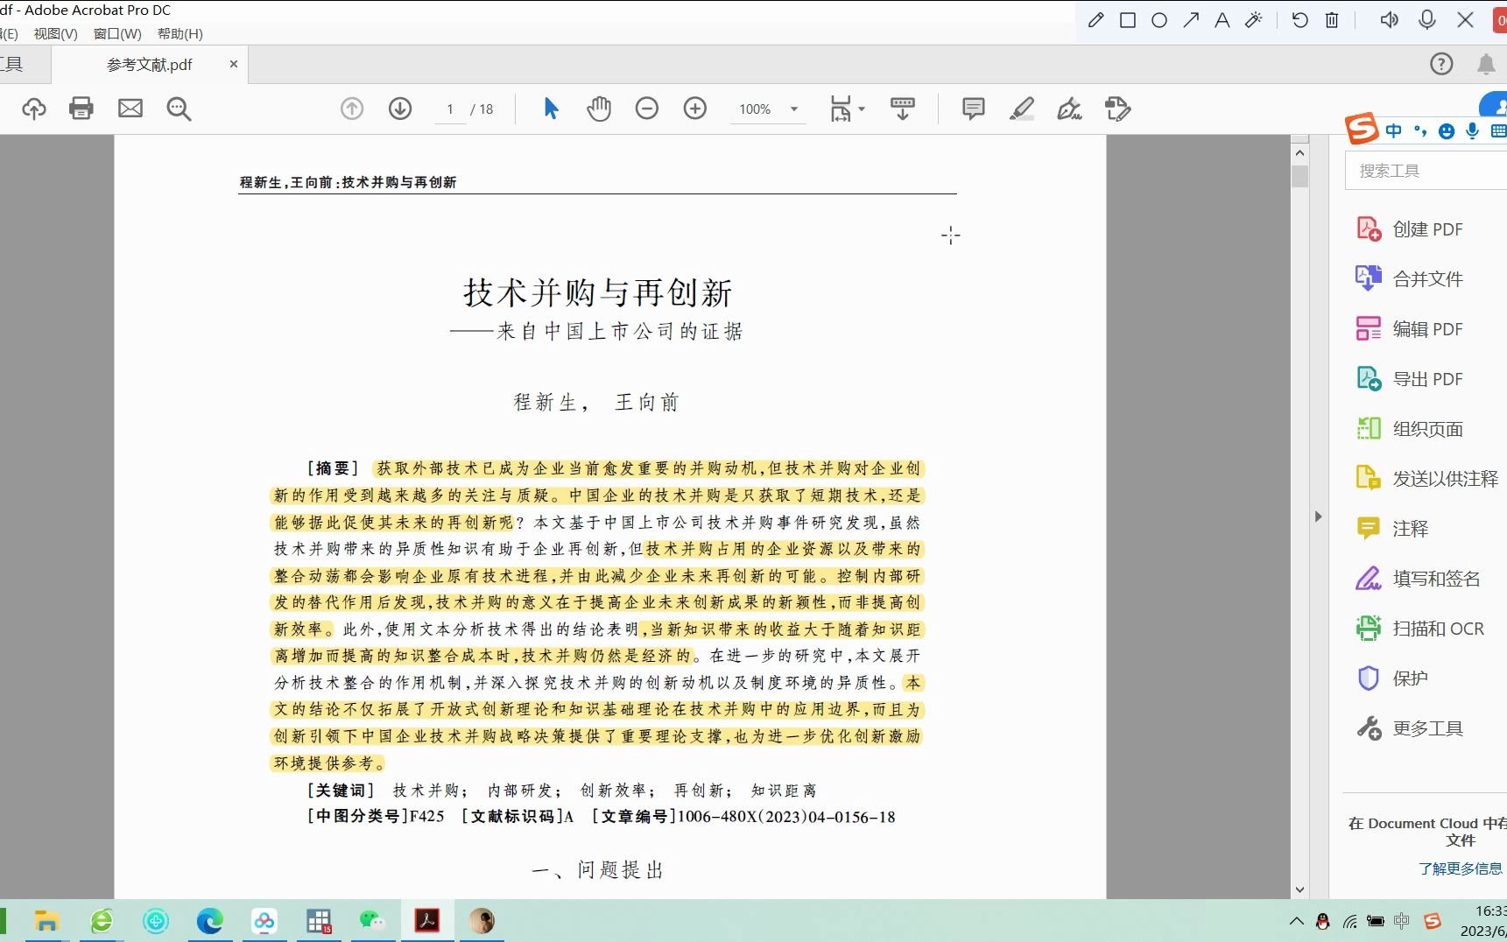1507x942 pixels.
Task: Close the 参考文献.pdf tab
Action: [234, 64]
